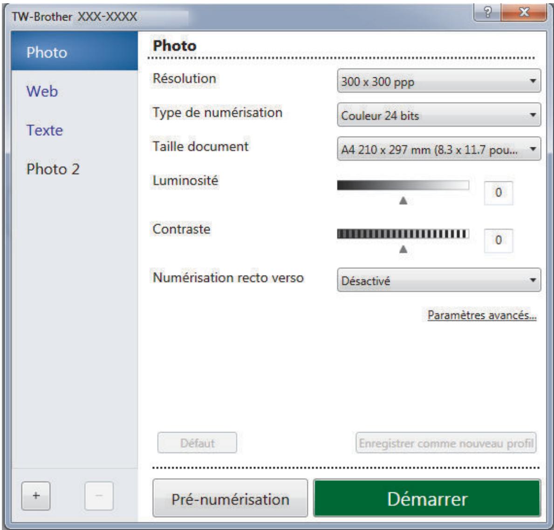Click the plus icon to add profile

36,496
